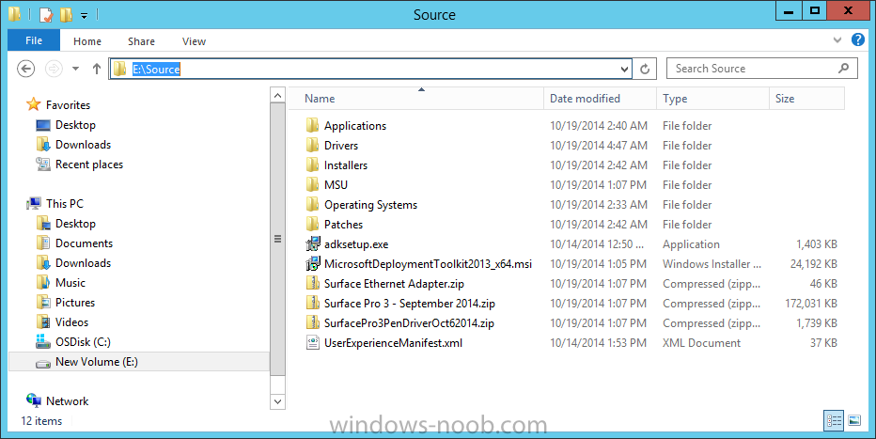The width and height of the screenshot is (876, 439).
Task: Select UserExperienceManifest.xml file icon
Action: (x=312, y=342)
